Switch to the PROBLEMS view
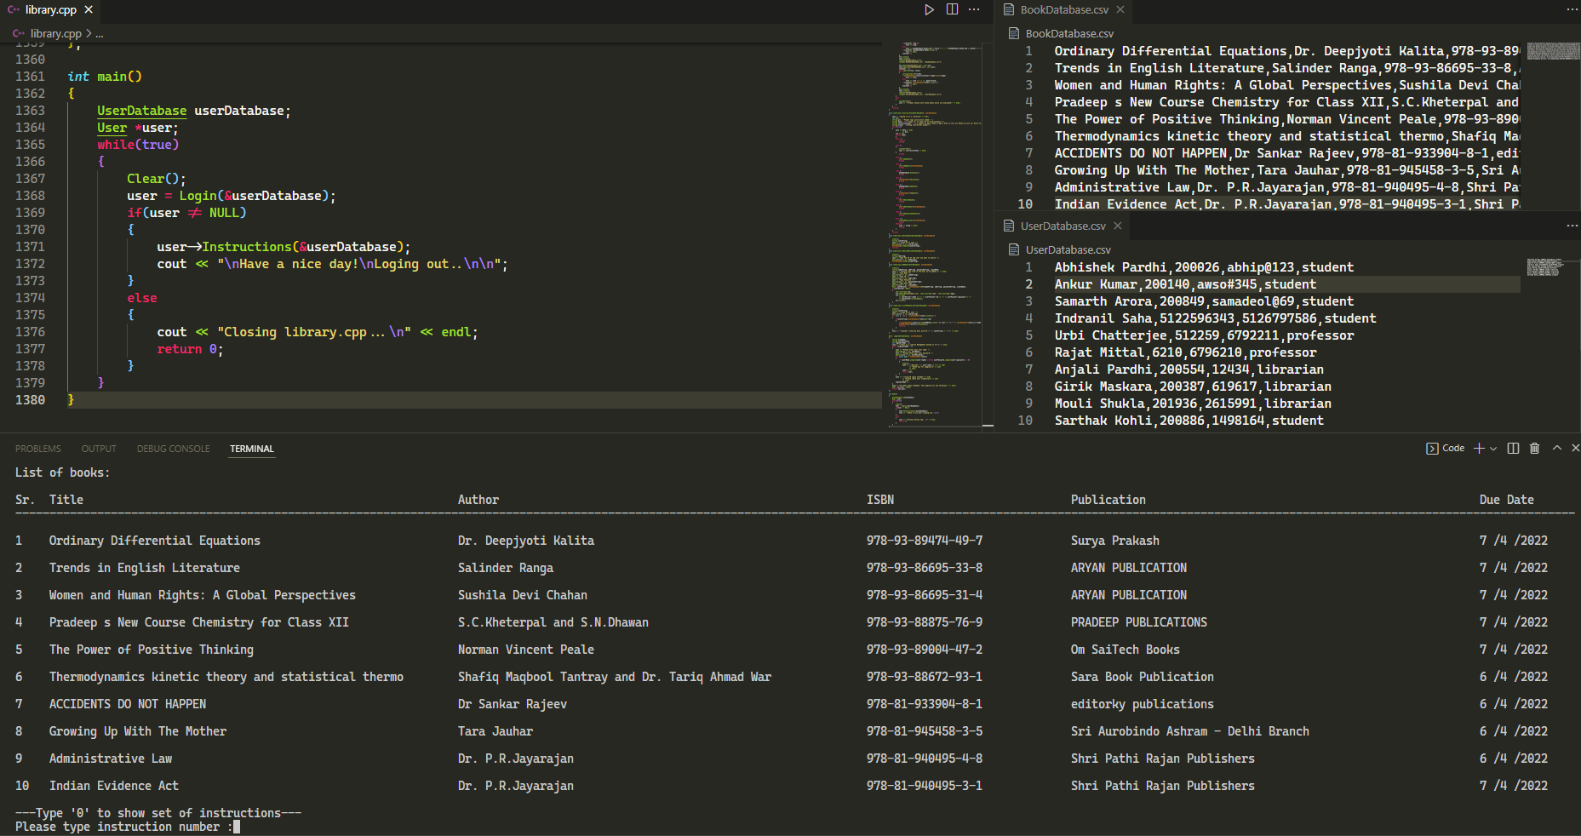 click(x=38, y=449)
